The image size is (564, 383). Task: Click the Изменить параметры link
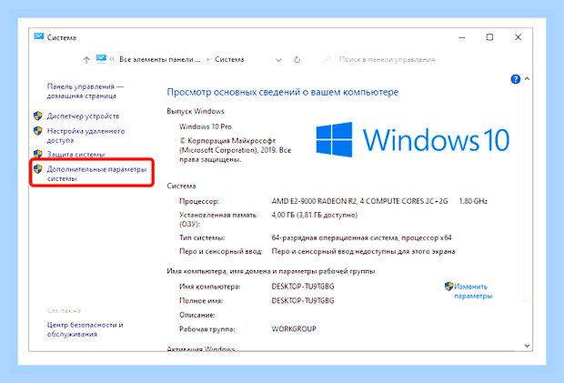[x=473, y=291]
